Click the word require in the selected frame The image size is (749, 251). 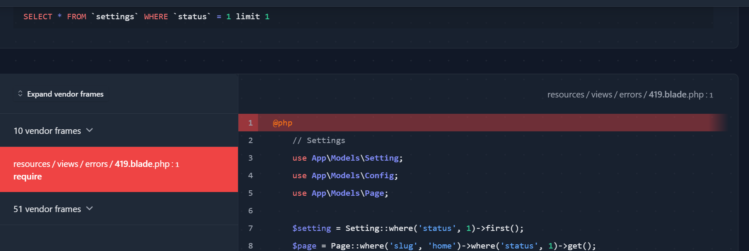point(28,177)
